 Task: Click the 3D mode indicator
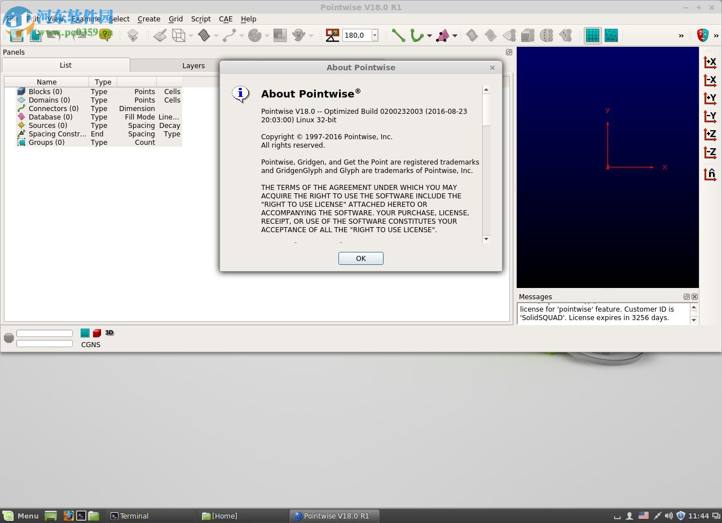(x=109, y=333)
